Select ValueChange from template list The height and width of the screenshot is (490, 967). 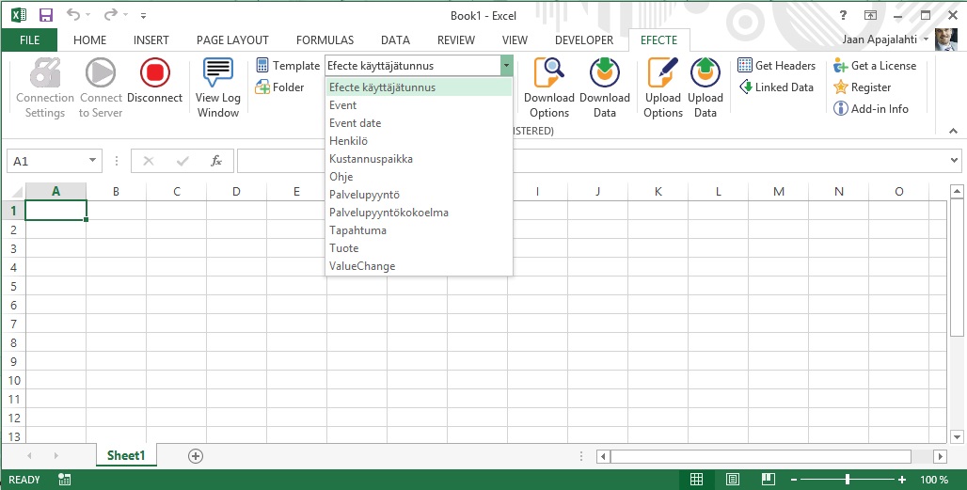coord(419,266)
